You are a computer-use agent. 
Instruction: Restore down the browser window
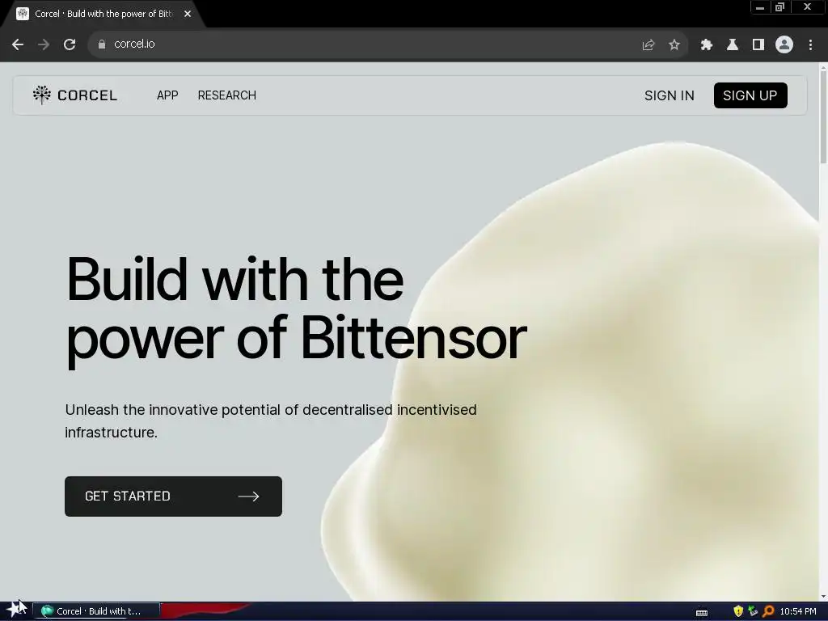pyautogui.click(x=779, y=7)
